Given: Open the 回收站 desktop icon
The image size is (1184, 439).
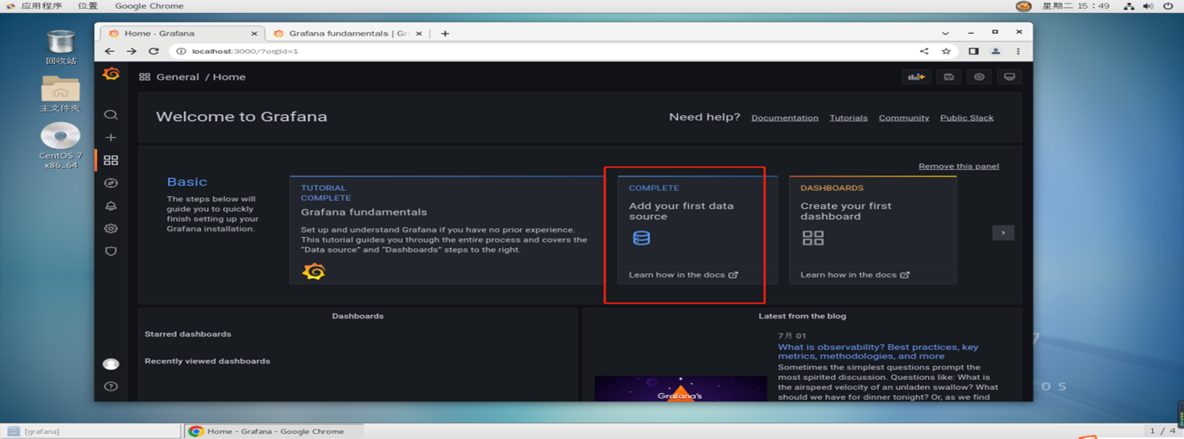Looking at the screenshot, I should 60,47.
